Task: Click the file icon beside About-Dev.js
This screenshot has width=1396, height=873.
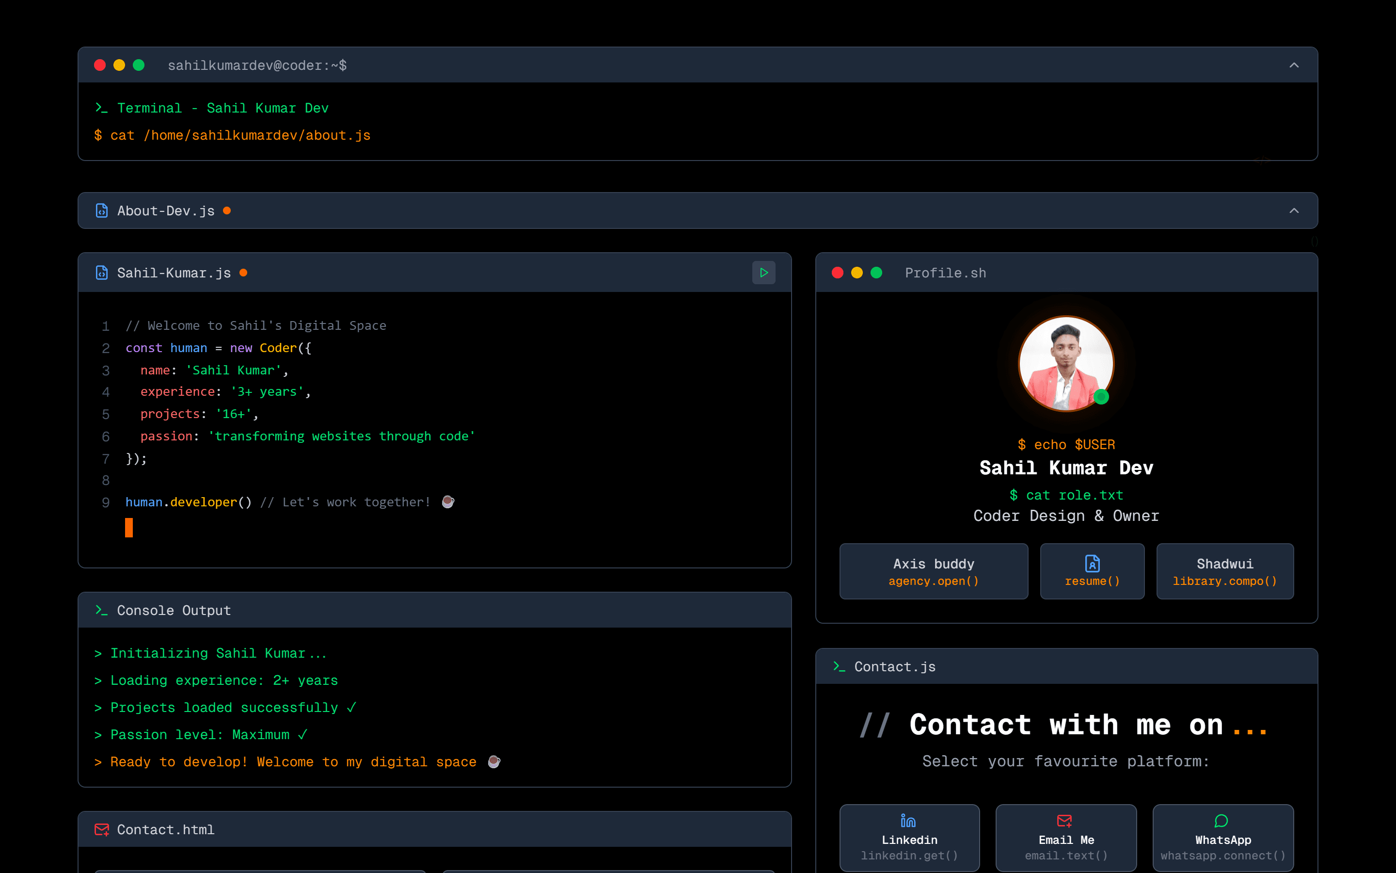Action: [101, 211]
